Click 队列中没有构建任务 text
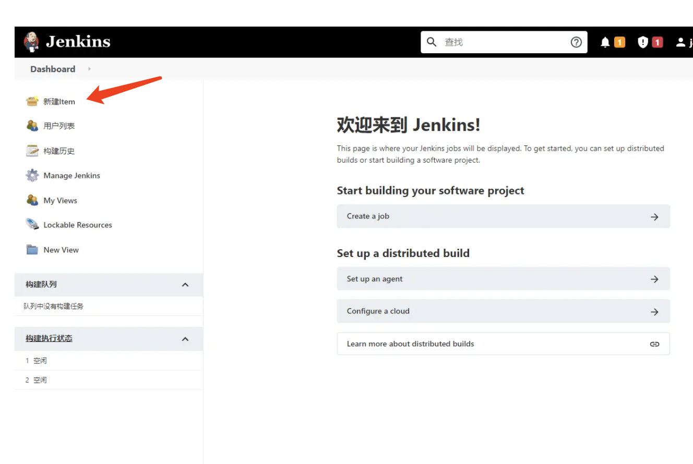 pos(53,306)
